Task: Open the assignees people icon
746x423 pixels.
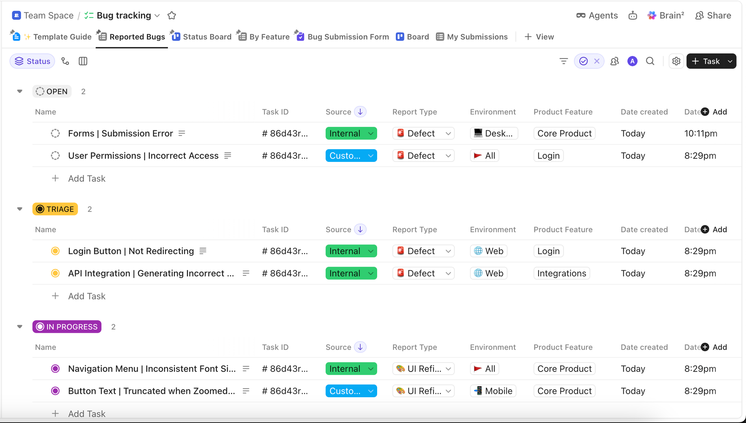Action: (x=615, y=61)
